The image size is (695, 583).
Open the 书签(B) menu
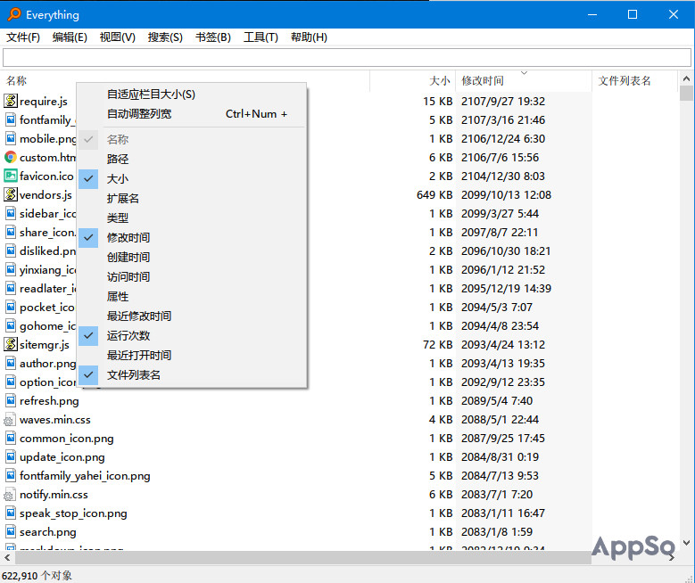212,37
